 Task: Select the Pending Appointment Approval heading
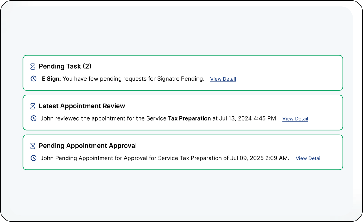(x=88, y=146)
